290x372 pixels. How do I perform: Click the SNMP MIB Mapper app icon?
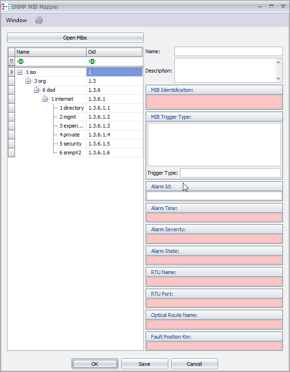pyautogui.click(x=6, y=7)
